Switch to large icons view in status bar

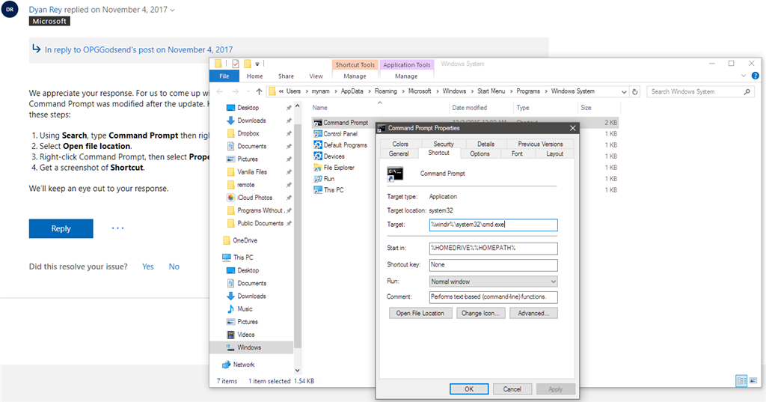tap(753, 380)
